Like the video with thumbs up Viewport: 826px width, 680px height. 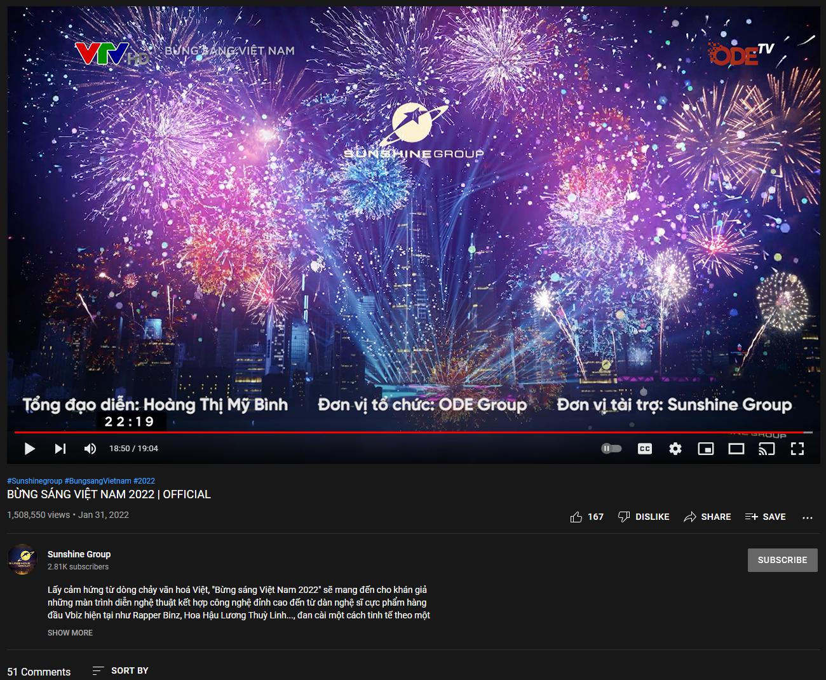[586, 517]
